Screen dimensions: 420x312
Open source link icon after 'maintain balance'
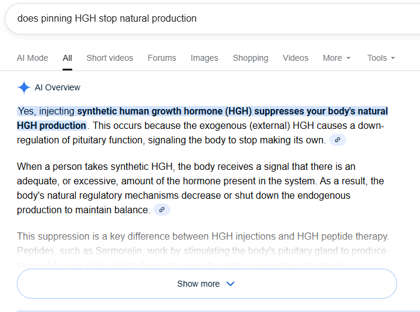(x=161, y=210)
